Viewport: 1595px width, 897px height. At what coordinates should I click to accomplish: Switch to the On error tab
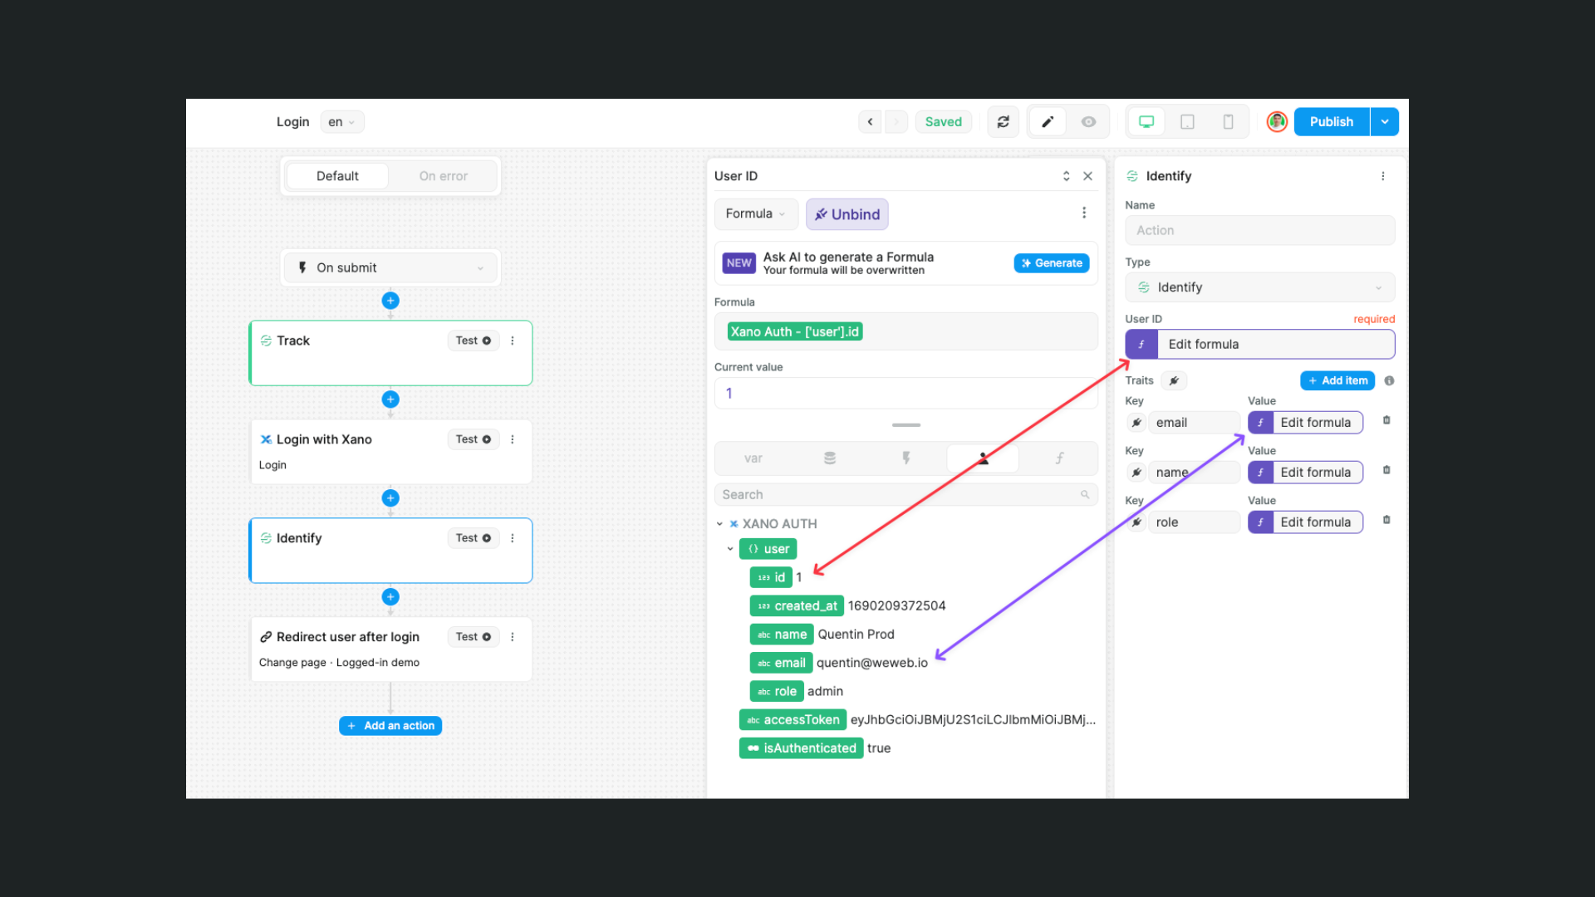point(443,175)
